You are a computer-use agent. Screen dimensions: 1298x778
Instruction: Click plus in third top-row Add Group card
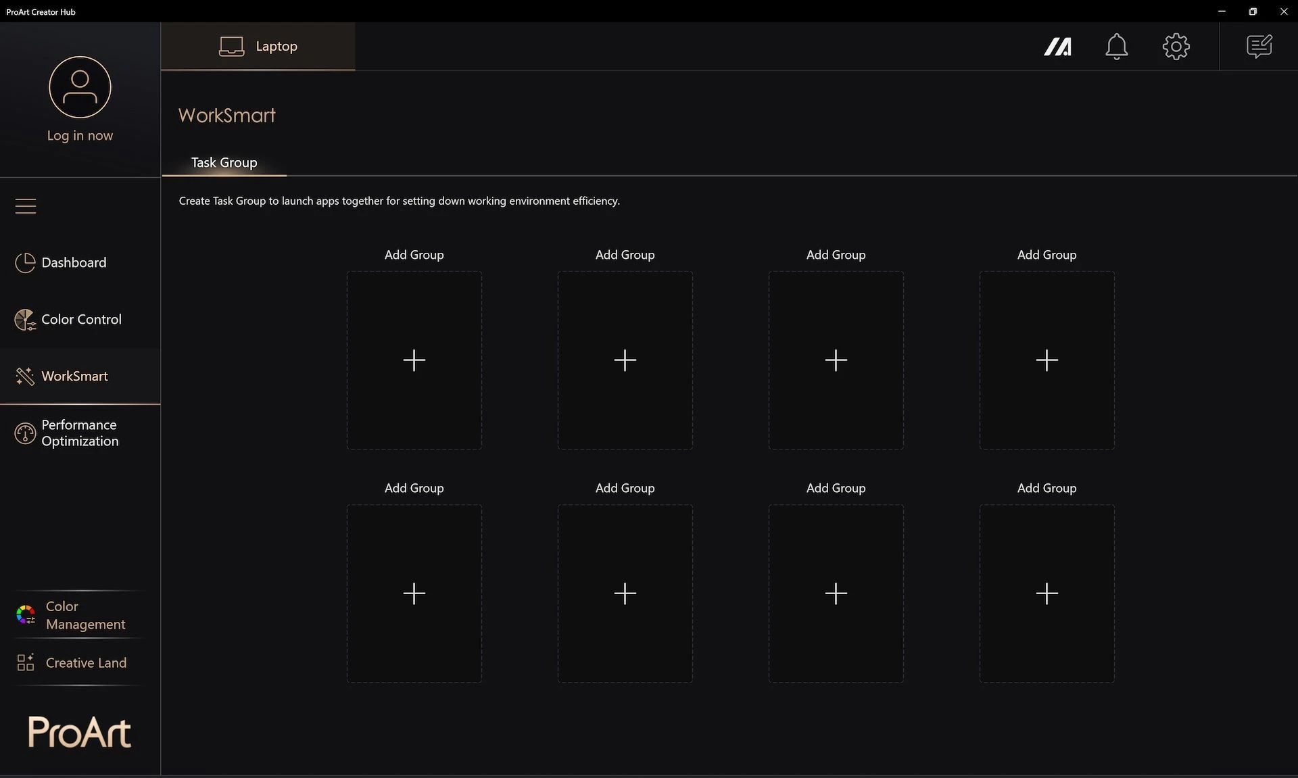click(836, 360)
